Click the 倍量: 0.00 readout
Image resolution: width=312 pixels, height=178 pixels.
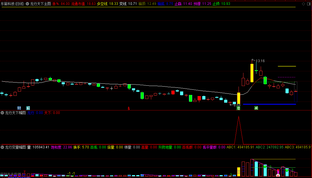[x=115, y=147]
